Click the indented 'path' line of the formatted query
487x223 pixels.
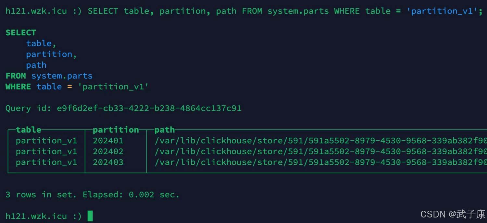pos(36,65)
